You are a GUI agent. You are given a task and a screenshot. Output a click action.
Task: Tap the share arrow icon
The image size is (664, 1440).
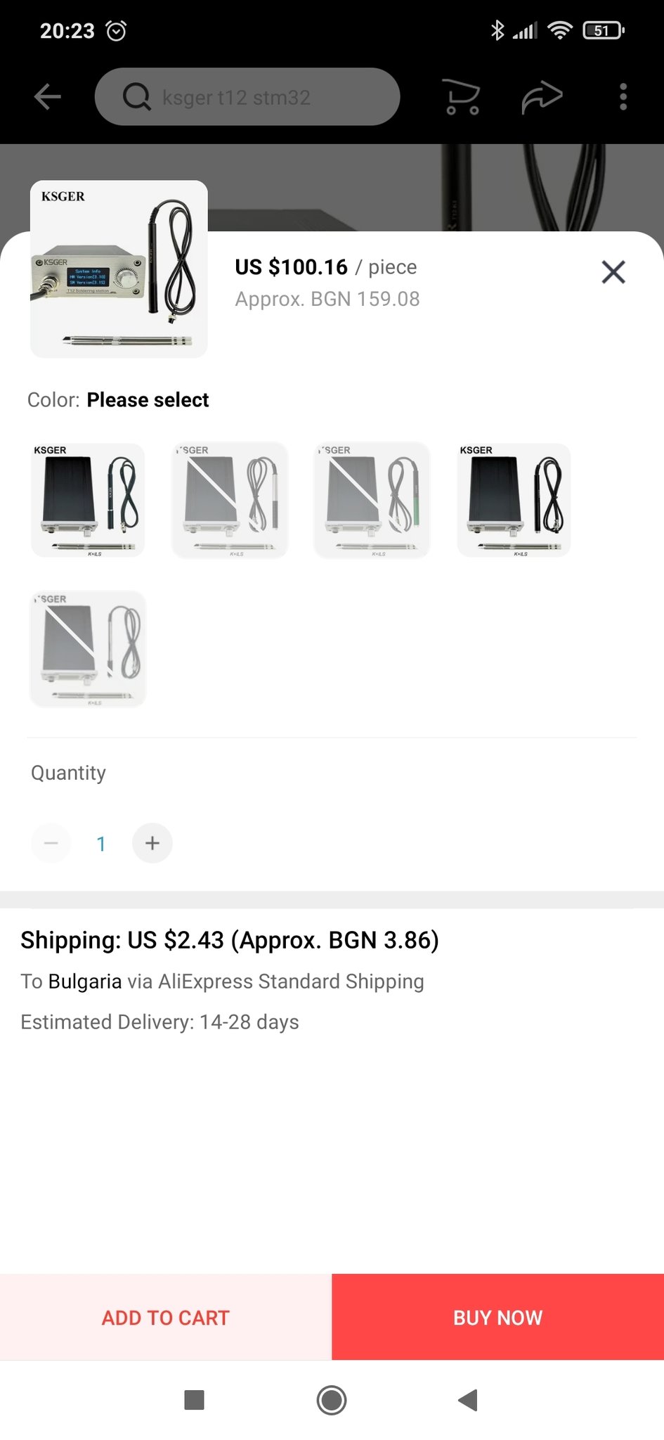(541, 97)
